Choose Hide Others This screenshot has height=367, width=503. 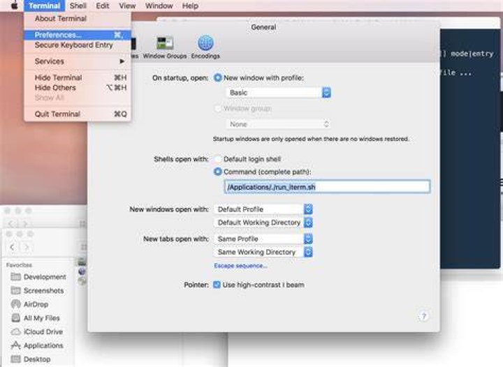coord(78,87)
